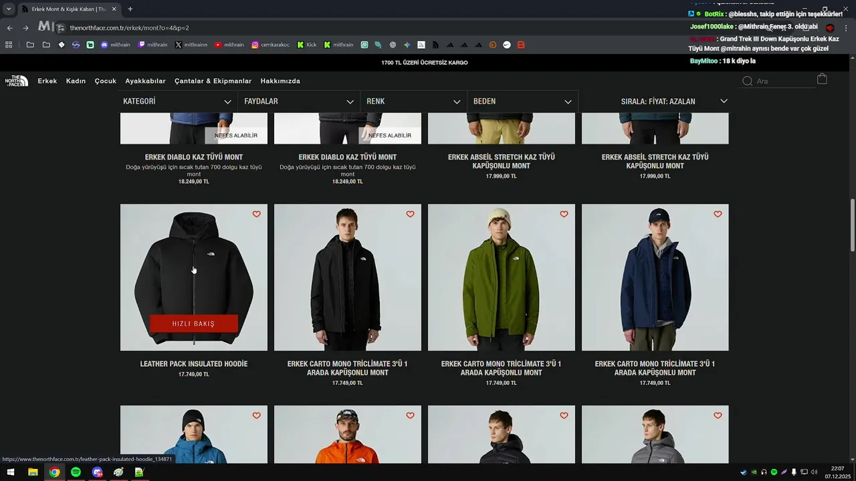Open the navy Carto Mono Triclimate product image
856x481 pixels.
[x=655, y=277]
